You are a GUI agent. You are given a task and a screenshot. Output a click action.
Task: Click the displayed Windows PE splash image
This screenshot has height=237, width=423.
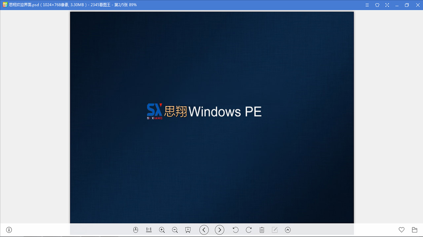[212, 118]
